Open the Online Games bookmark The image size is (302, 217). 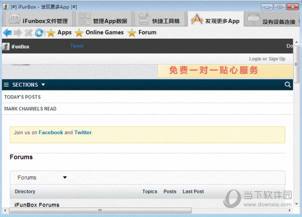[105, 32]
